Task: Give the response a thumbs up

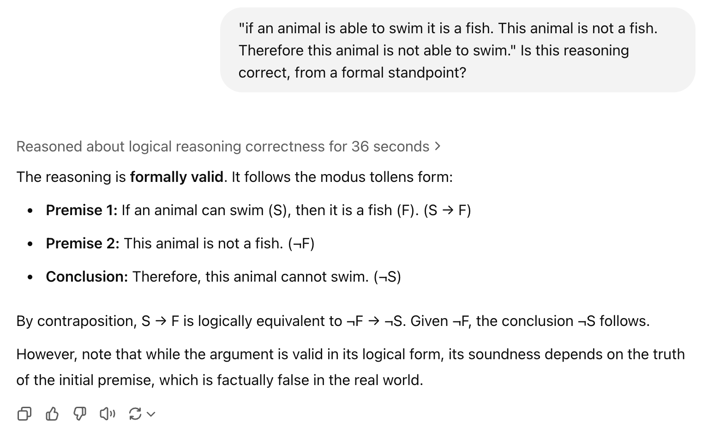Action: coord(52,414)
